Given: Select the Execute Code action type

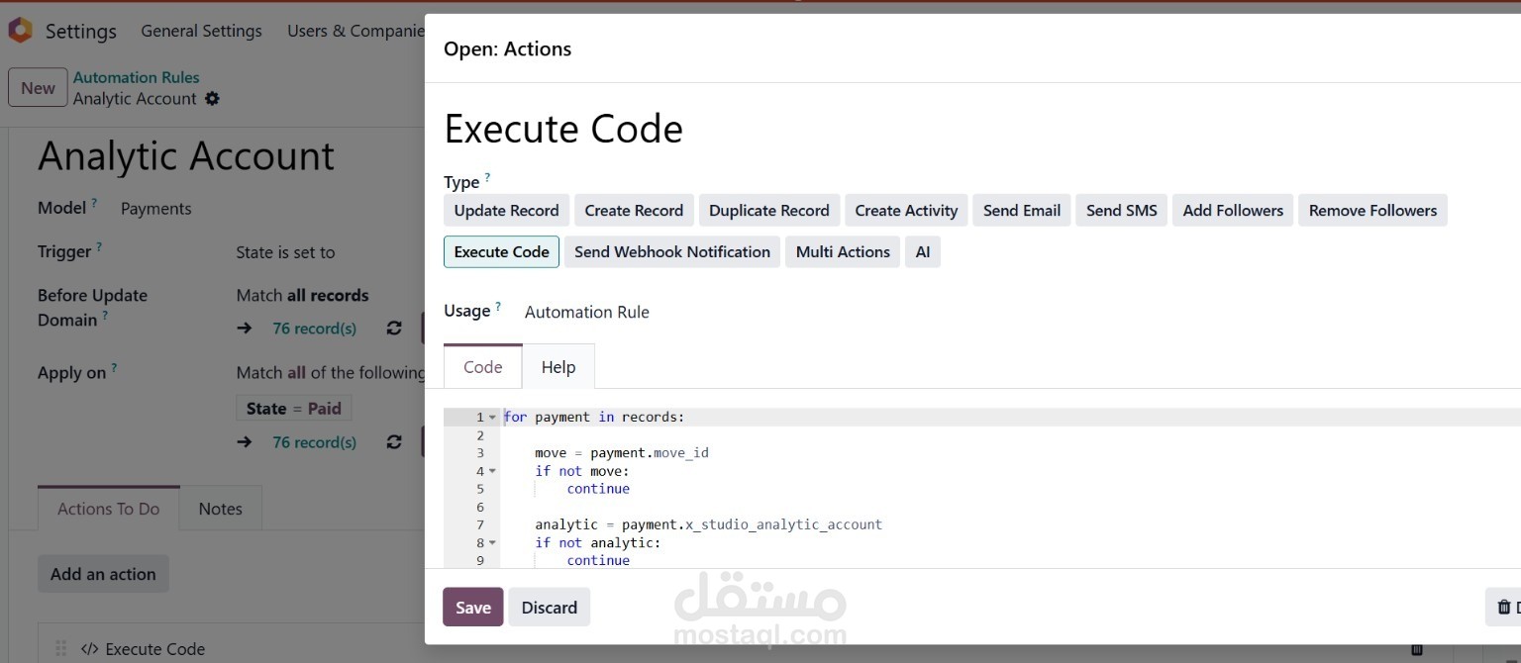Looking at the screenshot, I should pyautogui.click(x=501, y=252).
